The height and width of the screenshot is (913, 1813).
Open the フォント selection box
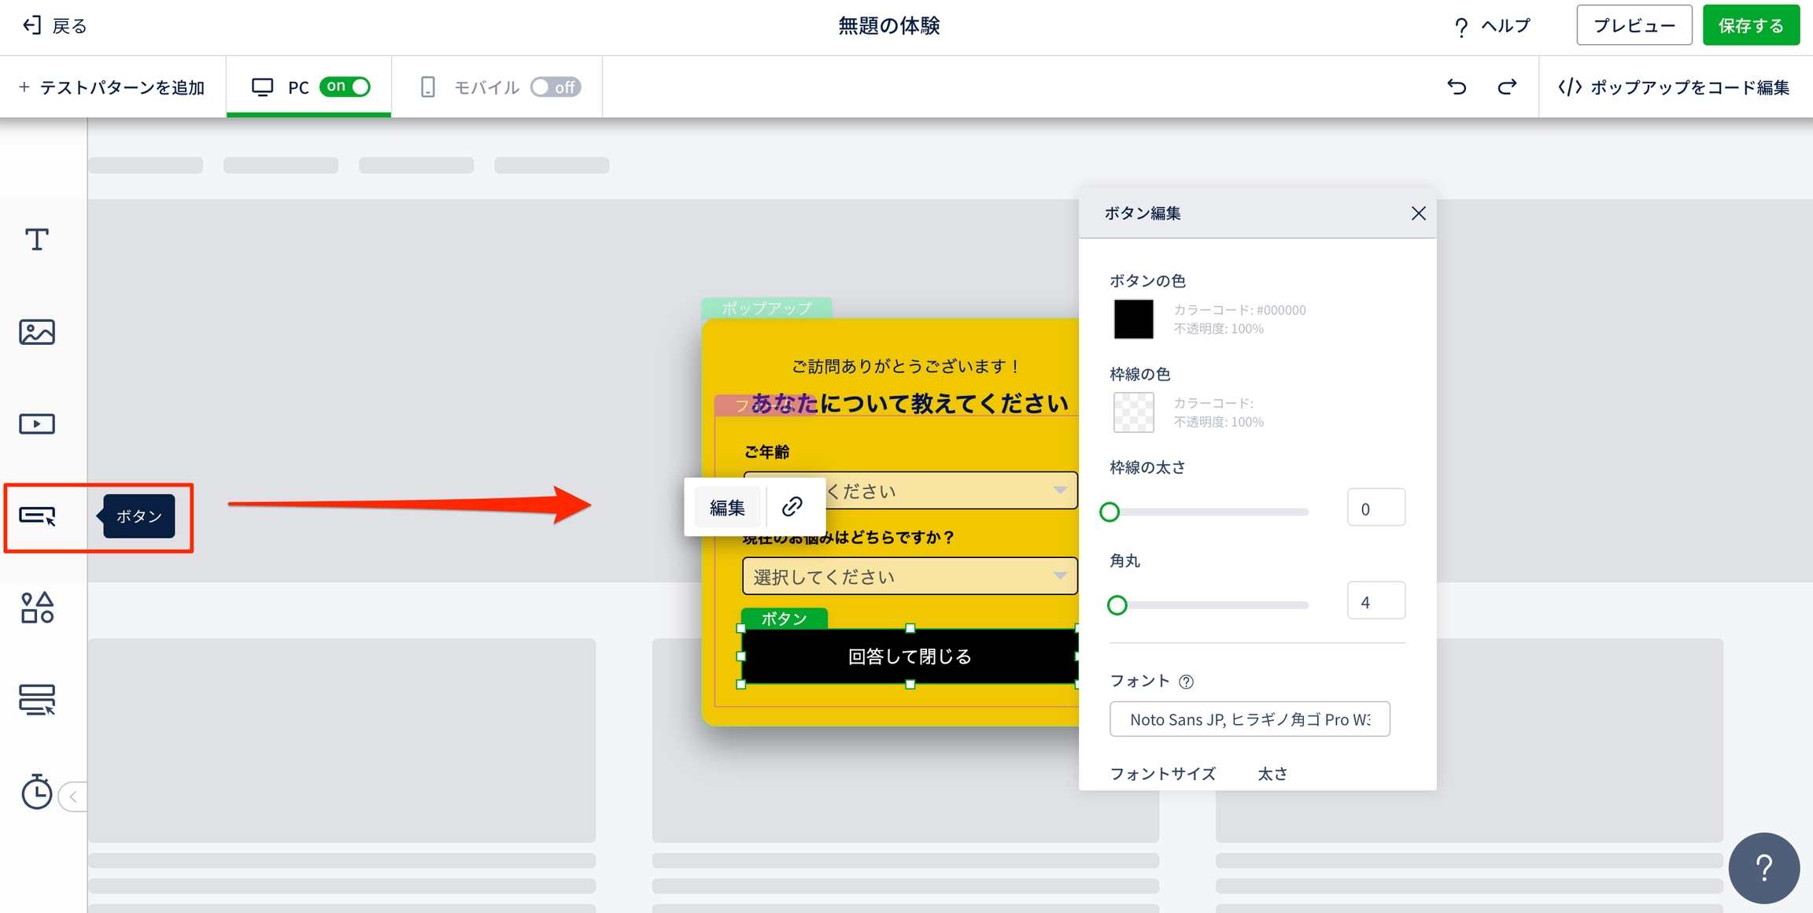click(1250, 719)
